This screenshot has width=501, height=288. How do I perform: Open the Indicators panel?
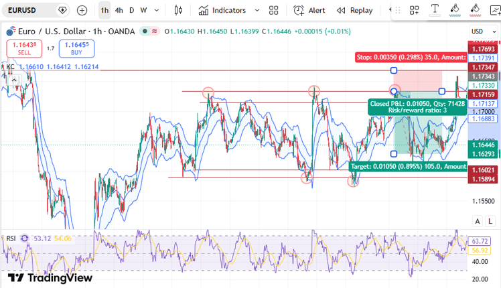tap(222, 11)
